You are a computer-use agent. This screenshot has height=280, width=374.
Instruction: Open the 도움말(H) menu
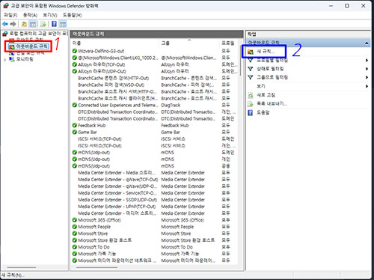pyautogui.click(x=72, y=15)
